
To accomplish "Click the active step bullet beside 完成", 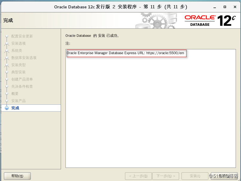I will click(7, 108).
